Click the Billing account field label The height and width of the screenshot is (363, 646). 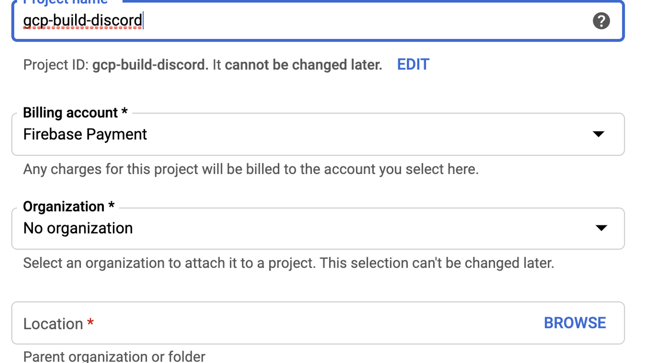pos(70,113)
